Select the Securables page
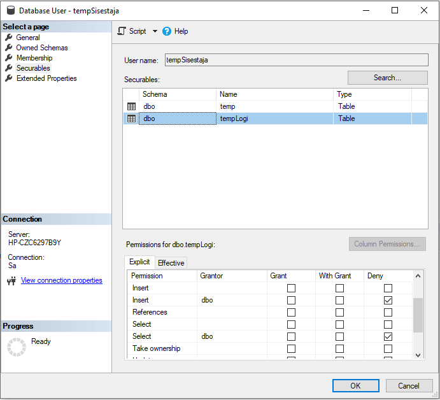The height and width of the screenshot is (400, 440). (33, 68)
